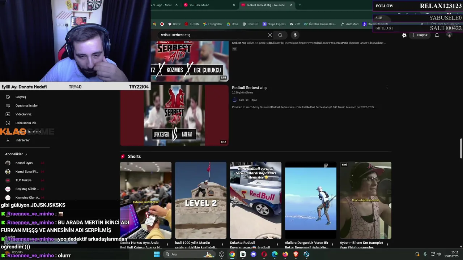The width and height of the screenshot is (463, 260).
Task: Open the Ücretsiz Online Resi... bookmark
Action: [x=320, y=24]
